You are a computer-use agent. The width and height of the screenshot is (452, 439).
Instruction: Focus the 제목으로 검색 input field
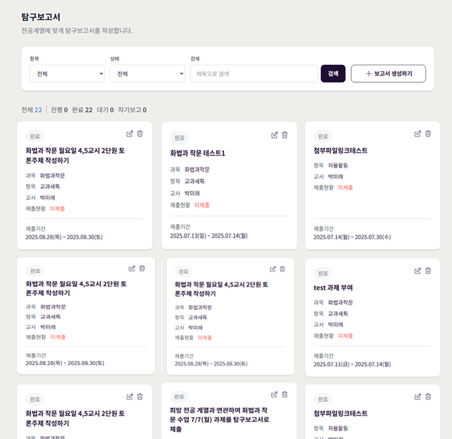click(x=254, y=73)
